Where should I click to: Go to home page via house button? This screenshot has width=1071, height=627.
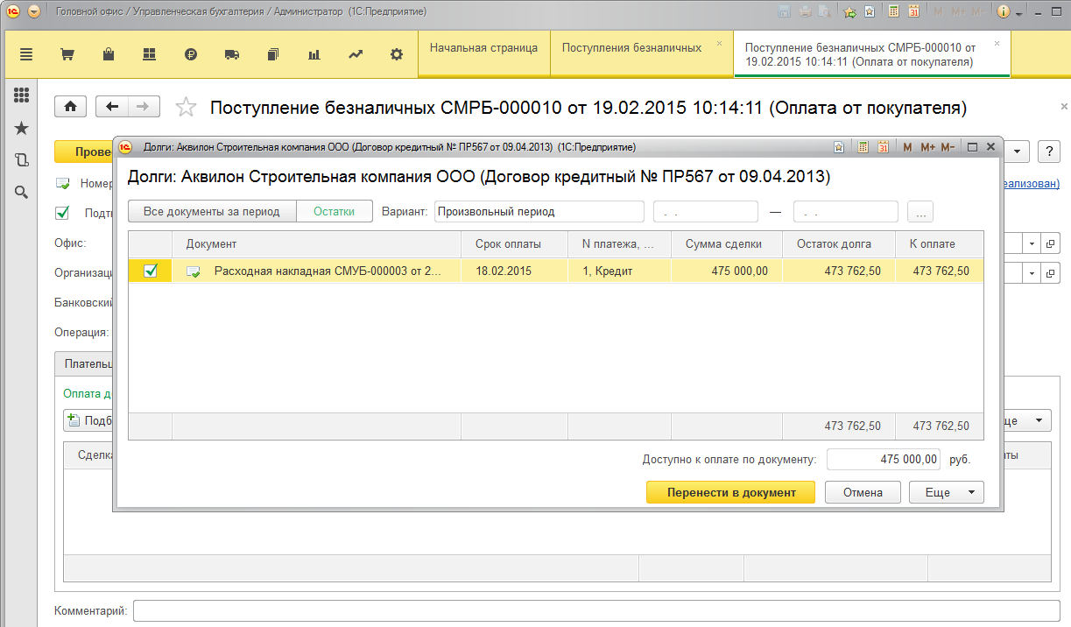(x=70, y=106)
